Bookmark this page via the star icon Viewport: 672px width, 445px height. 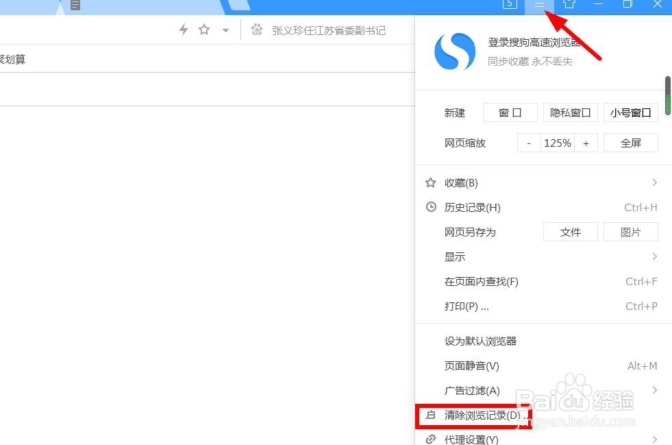[x=203, y=30]
